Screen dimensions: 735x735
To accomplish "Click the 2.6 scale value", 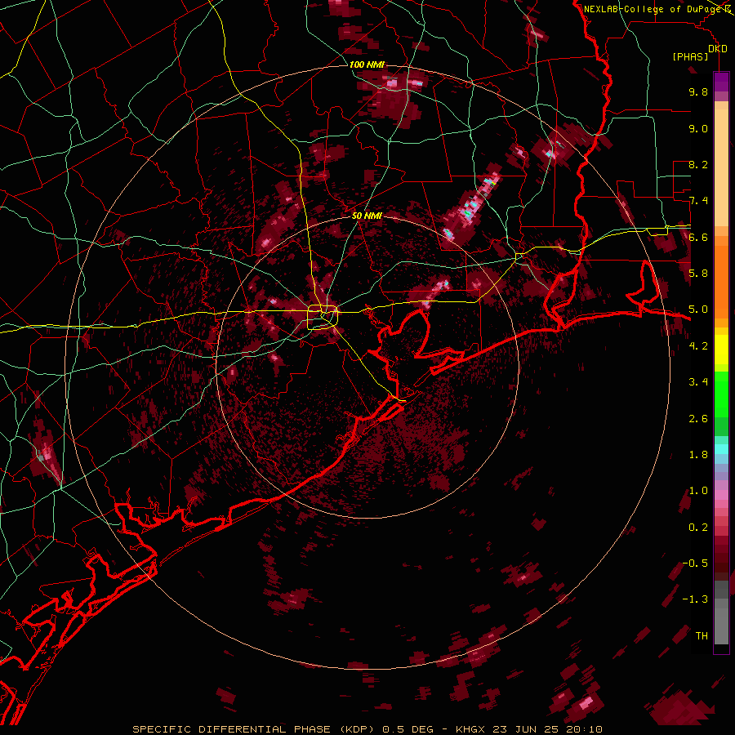I will (x=698, y=419).
